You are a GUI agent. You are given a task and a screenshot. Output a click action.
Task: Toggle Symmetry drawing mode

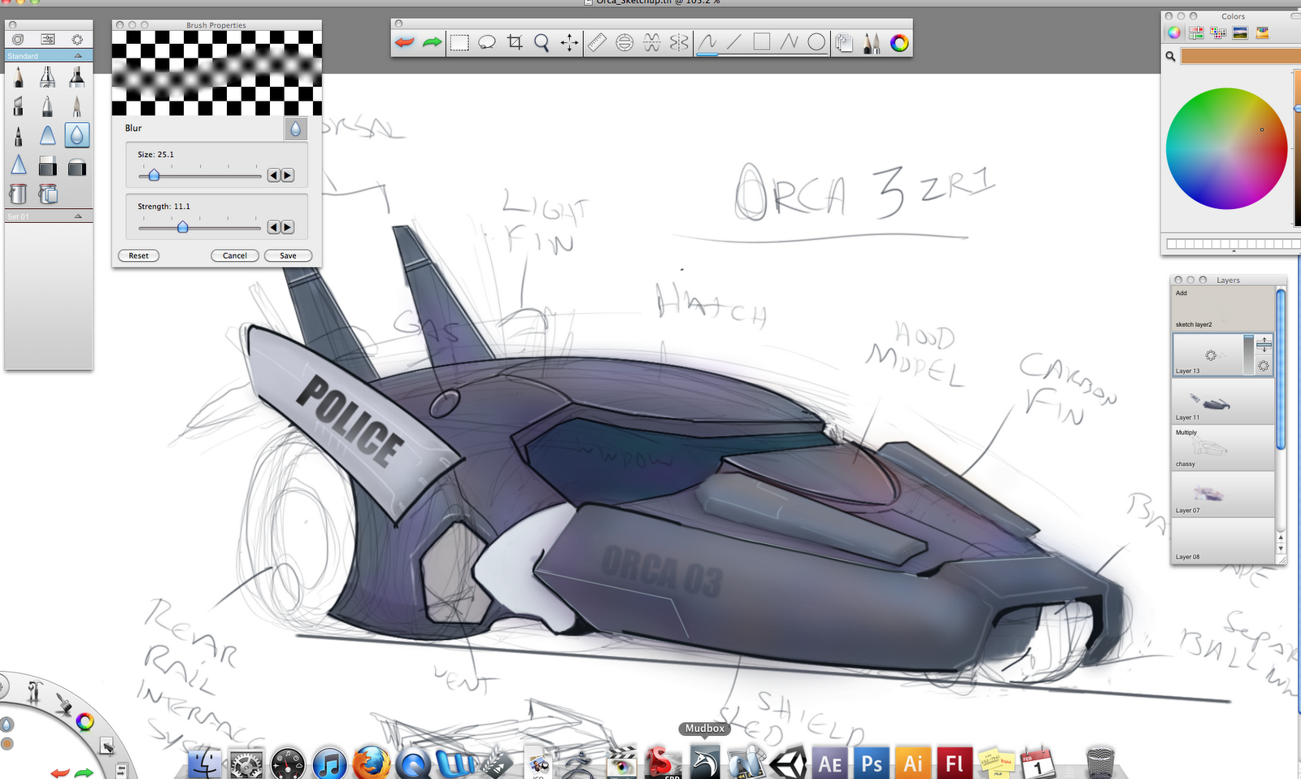tap(680, 42)
